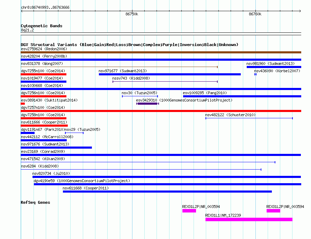Select the nsv30 (Tuzun2005) thin blue span
This screenshot has height=239, width=311.
140,96
